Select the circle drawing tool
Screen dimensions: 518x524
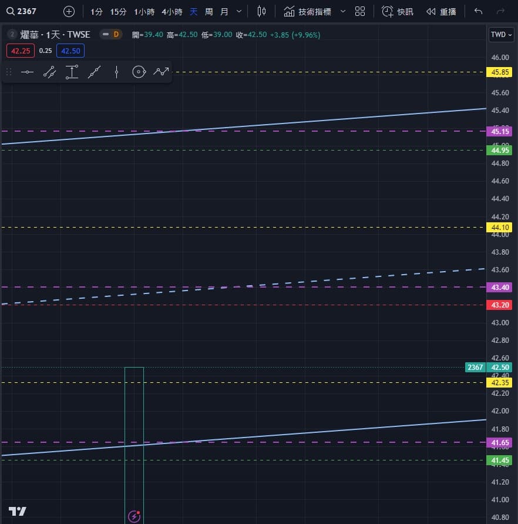pos(139,72)
